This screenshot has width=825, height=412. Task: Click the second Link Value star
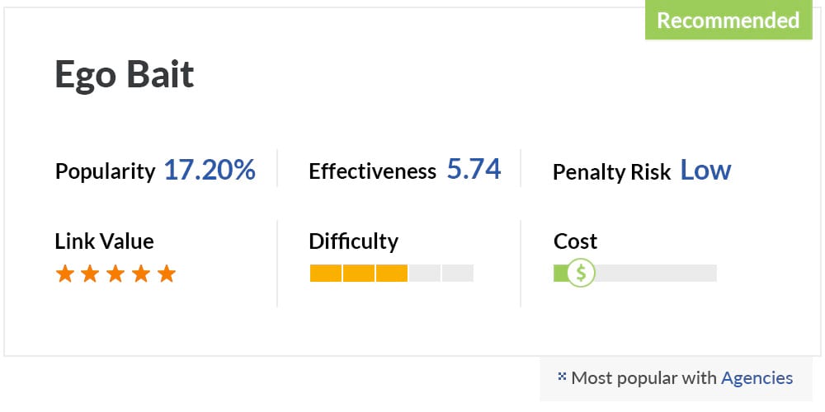click(91, 274)
